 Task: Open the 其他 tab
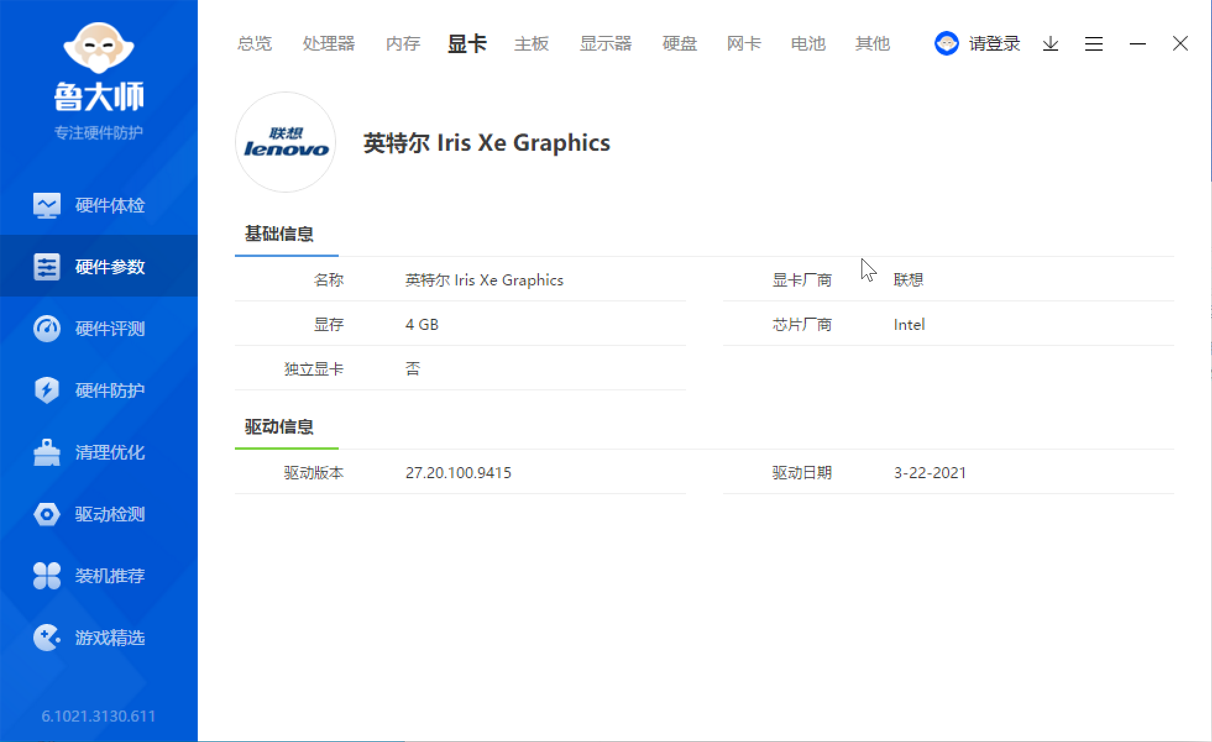click(873, 43)
